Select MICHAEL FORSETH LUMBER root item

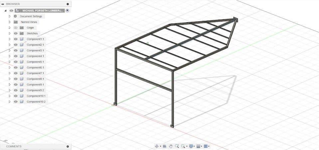(x=43, y=11)
